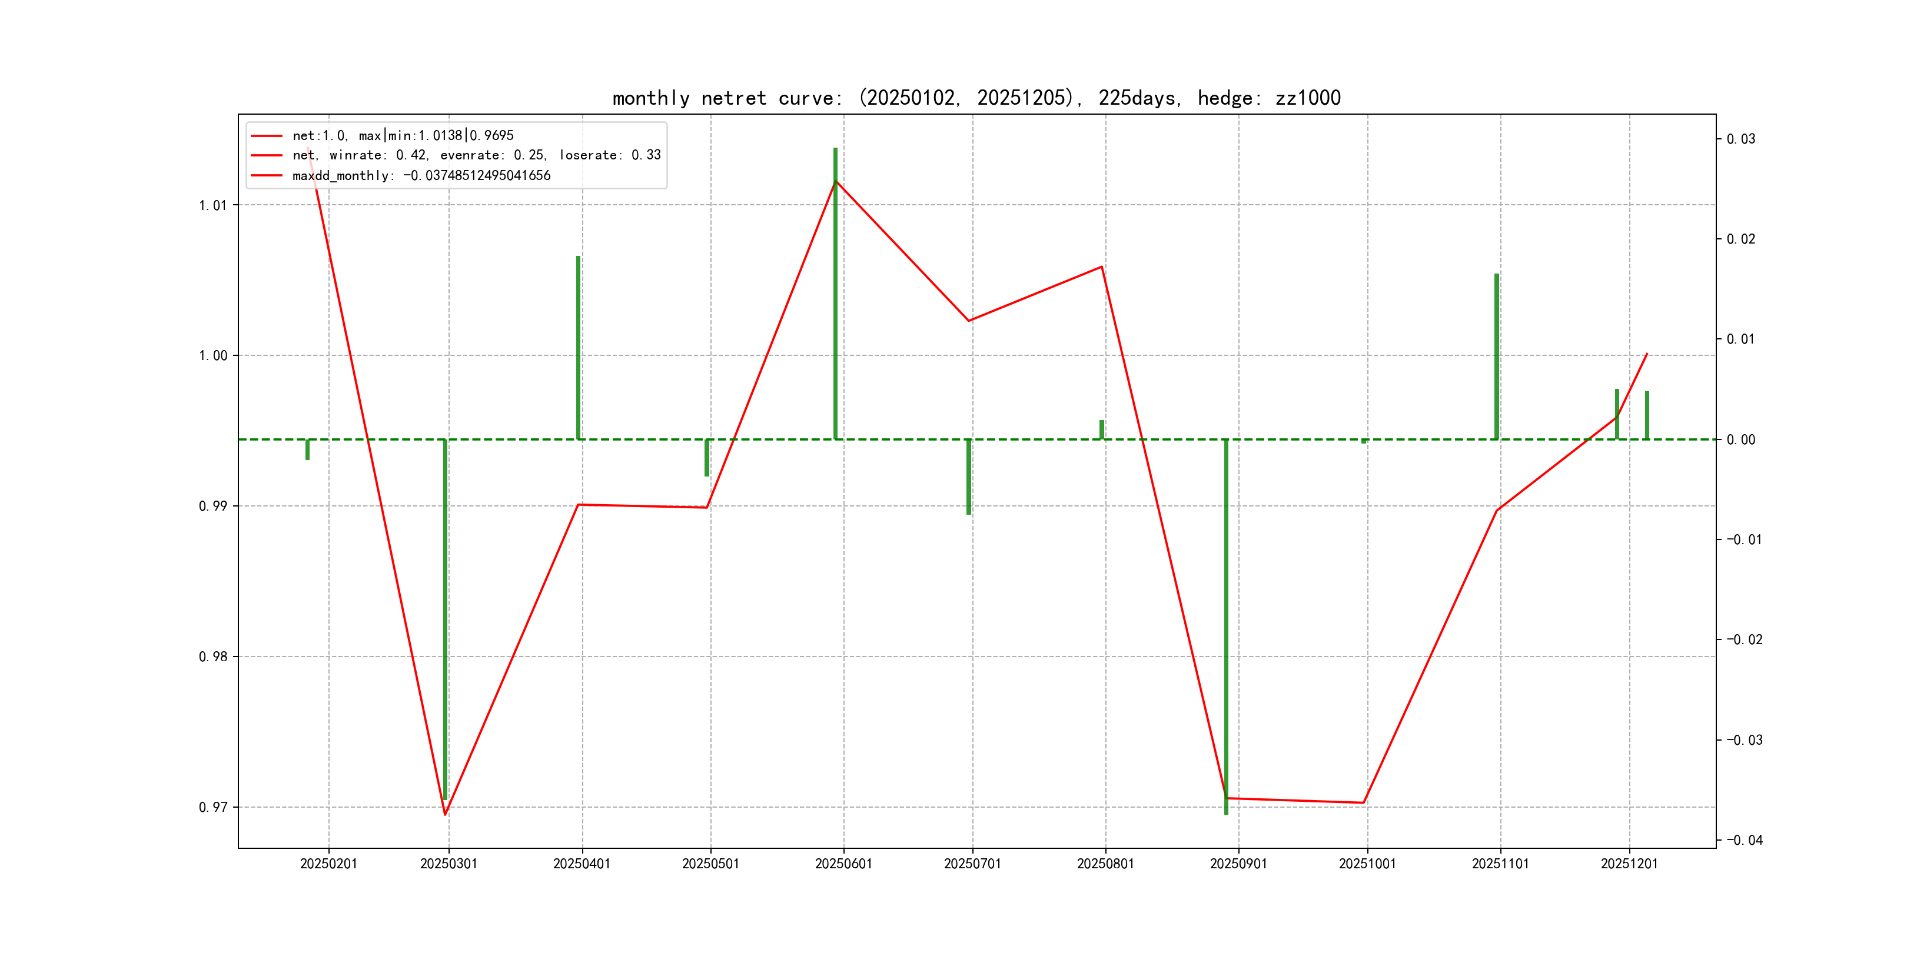Click the 20251201 x-axis tick label
This screenshot has height=953, width=1907.
tap(1629, 864)
